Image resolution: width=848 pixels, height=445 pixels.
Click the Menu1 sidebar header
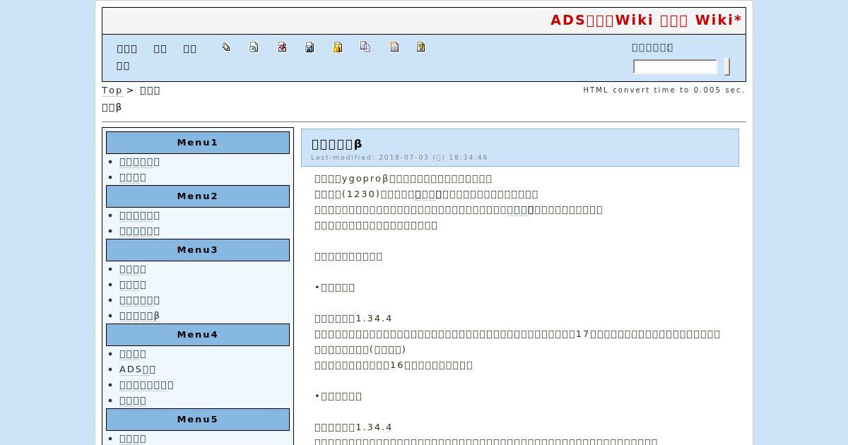[198, 143]
